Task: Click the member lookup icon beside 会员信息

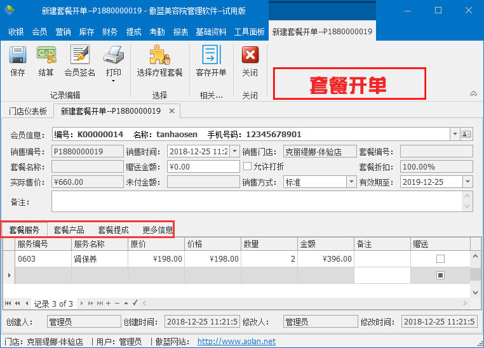Action: 467,135
